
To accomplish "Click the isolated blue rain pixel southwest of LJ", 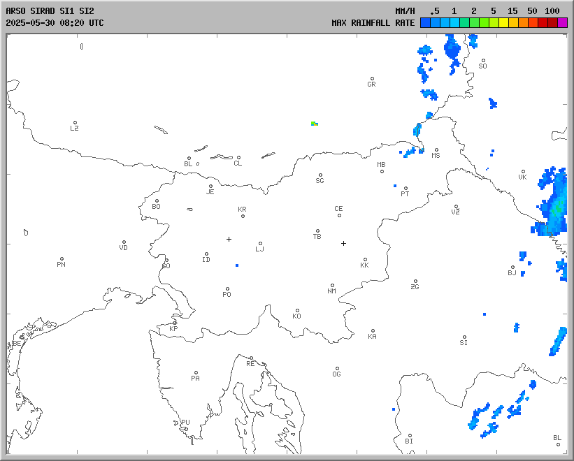I will tap(237, 265).
